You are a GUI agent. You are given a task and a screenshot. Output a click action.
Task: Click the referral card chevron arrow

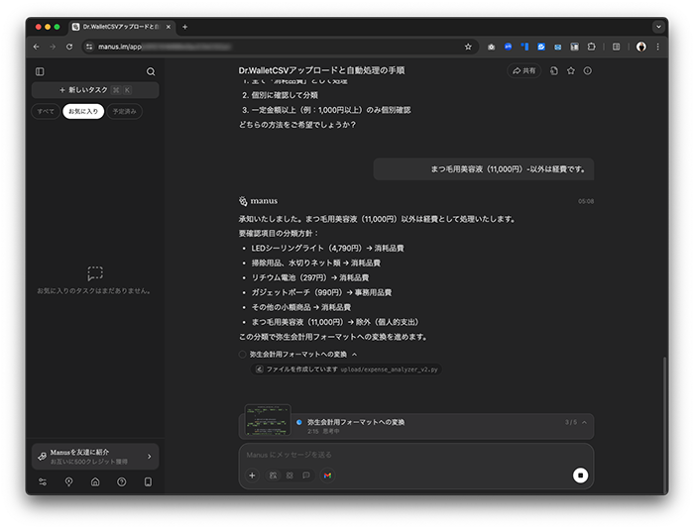(x=149, y=457)
